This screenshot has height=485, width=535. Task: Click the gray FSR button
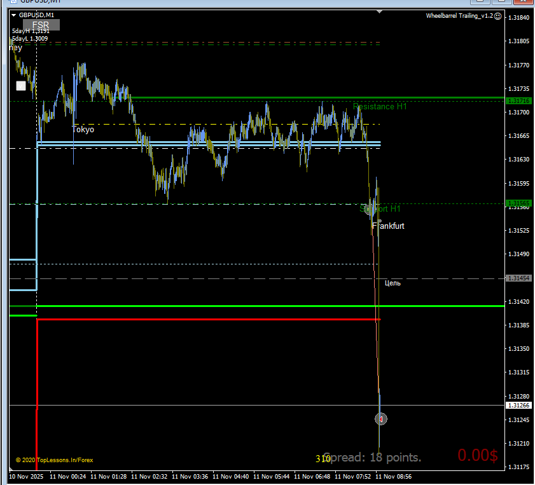41,25
